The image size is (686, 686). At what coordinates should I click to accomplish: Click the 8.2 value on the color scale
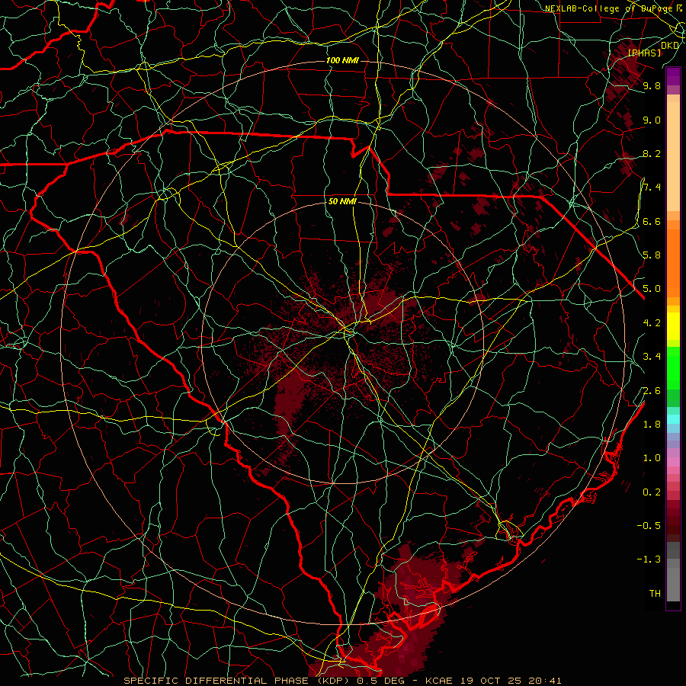point(652,153)
